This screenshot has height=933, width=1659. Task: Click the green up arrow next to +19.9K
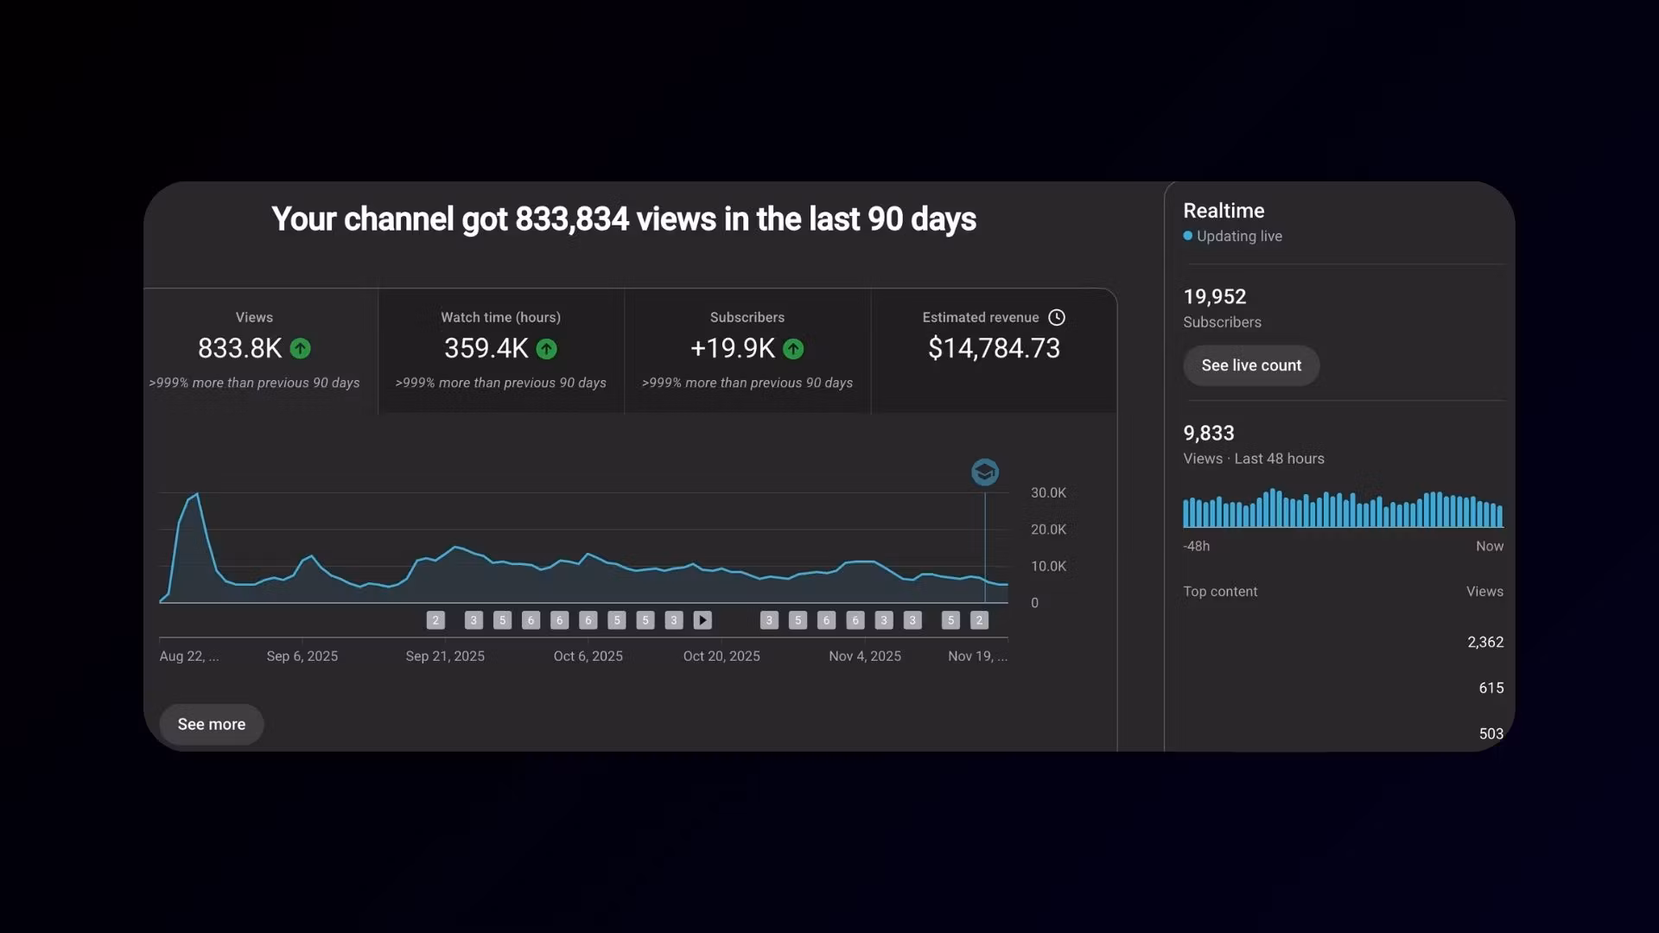(x=793, y=349)
